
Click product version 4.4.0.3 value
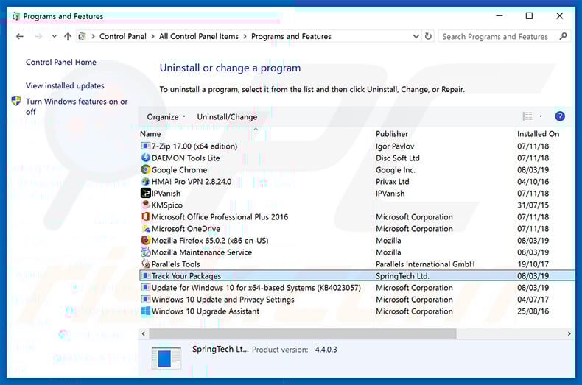pos(326,350)
